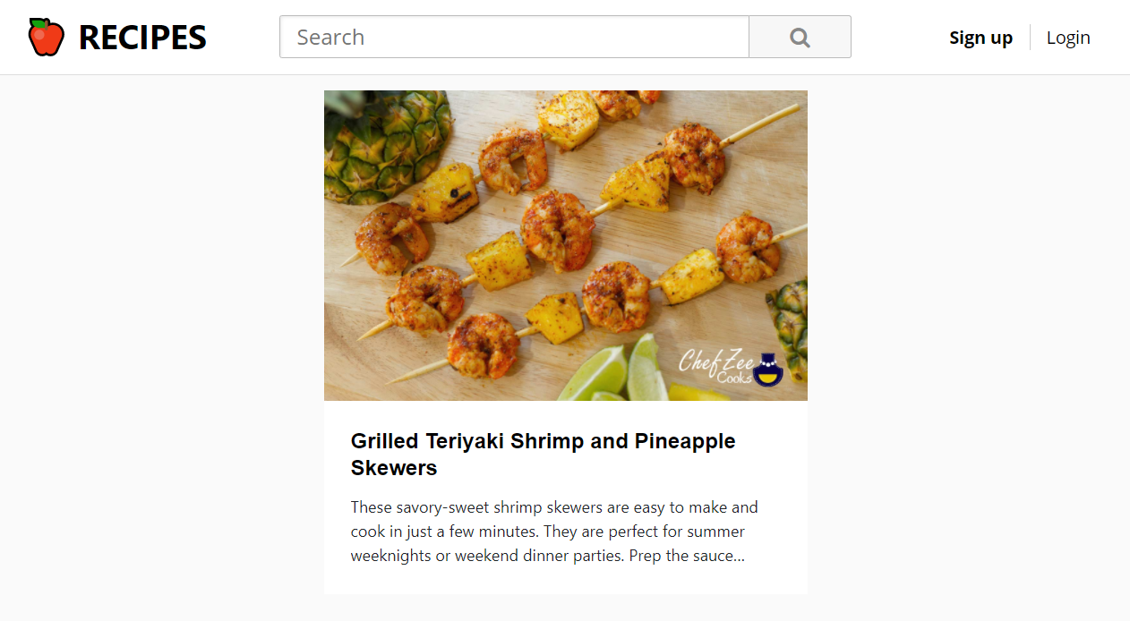
Task: Open the shrimp skewers recipe photo
Action: (566, 245)
